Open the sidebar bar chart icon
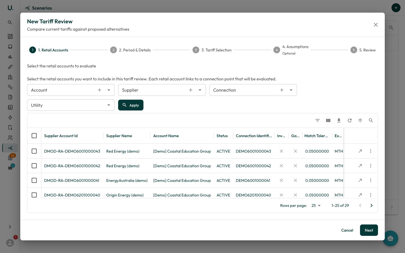Viewport: 405px width, 253px height. click(x=10, y=57)
